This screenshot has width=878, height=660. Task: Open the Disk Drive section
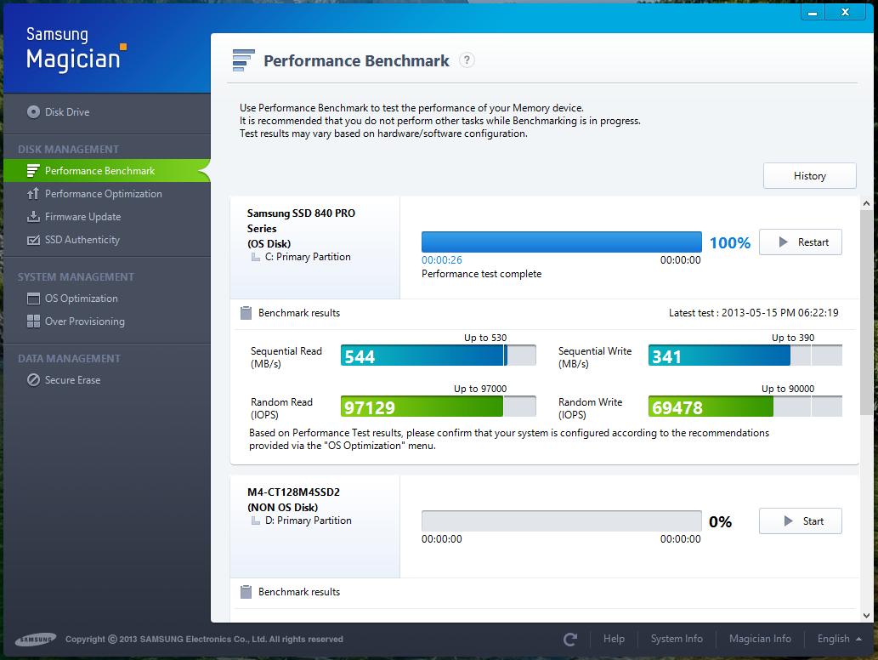click(67, 112)
